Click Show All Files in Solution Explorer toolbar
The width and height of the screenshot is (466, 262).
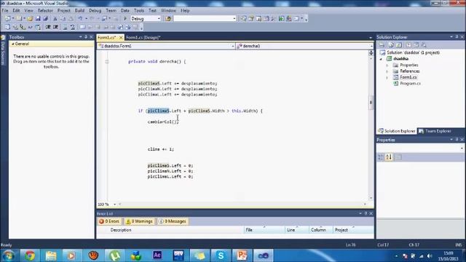pos(391,45)
